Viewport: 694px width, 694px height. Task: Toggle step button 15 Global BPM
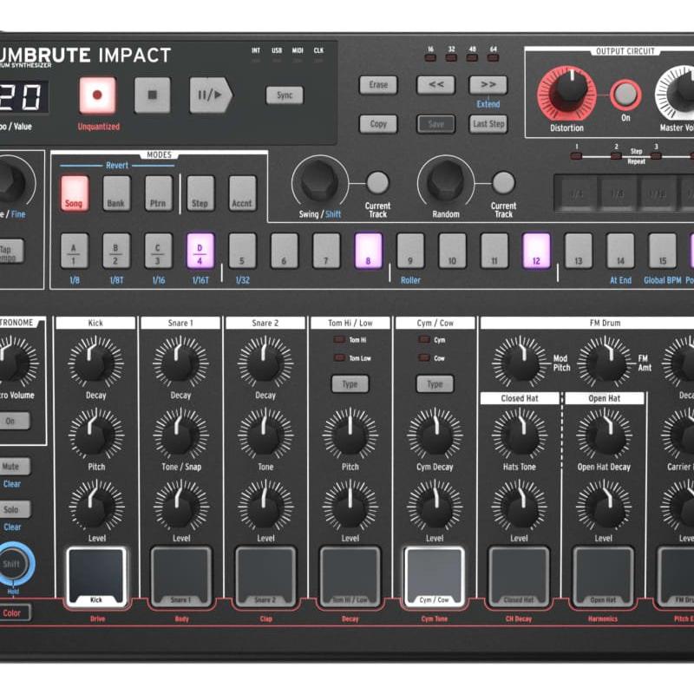pyautogui.click(x=663, y=251)
